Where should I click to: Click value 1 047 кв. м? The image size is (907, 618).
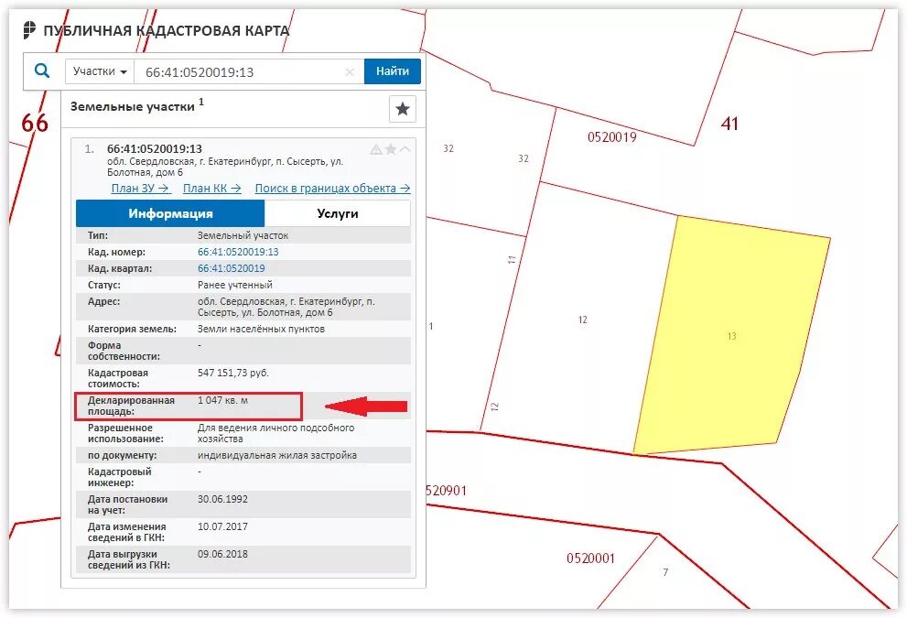(222, 400)
